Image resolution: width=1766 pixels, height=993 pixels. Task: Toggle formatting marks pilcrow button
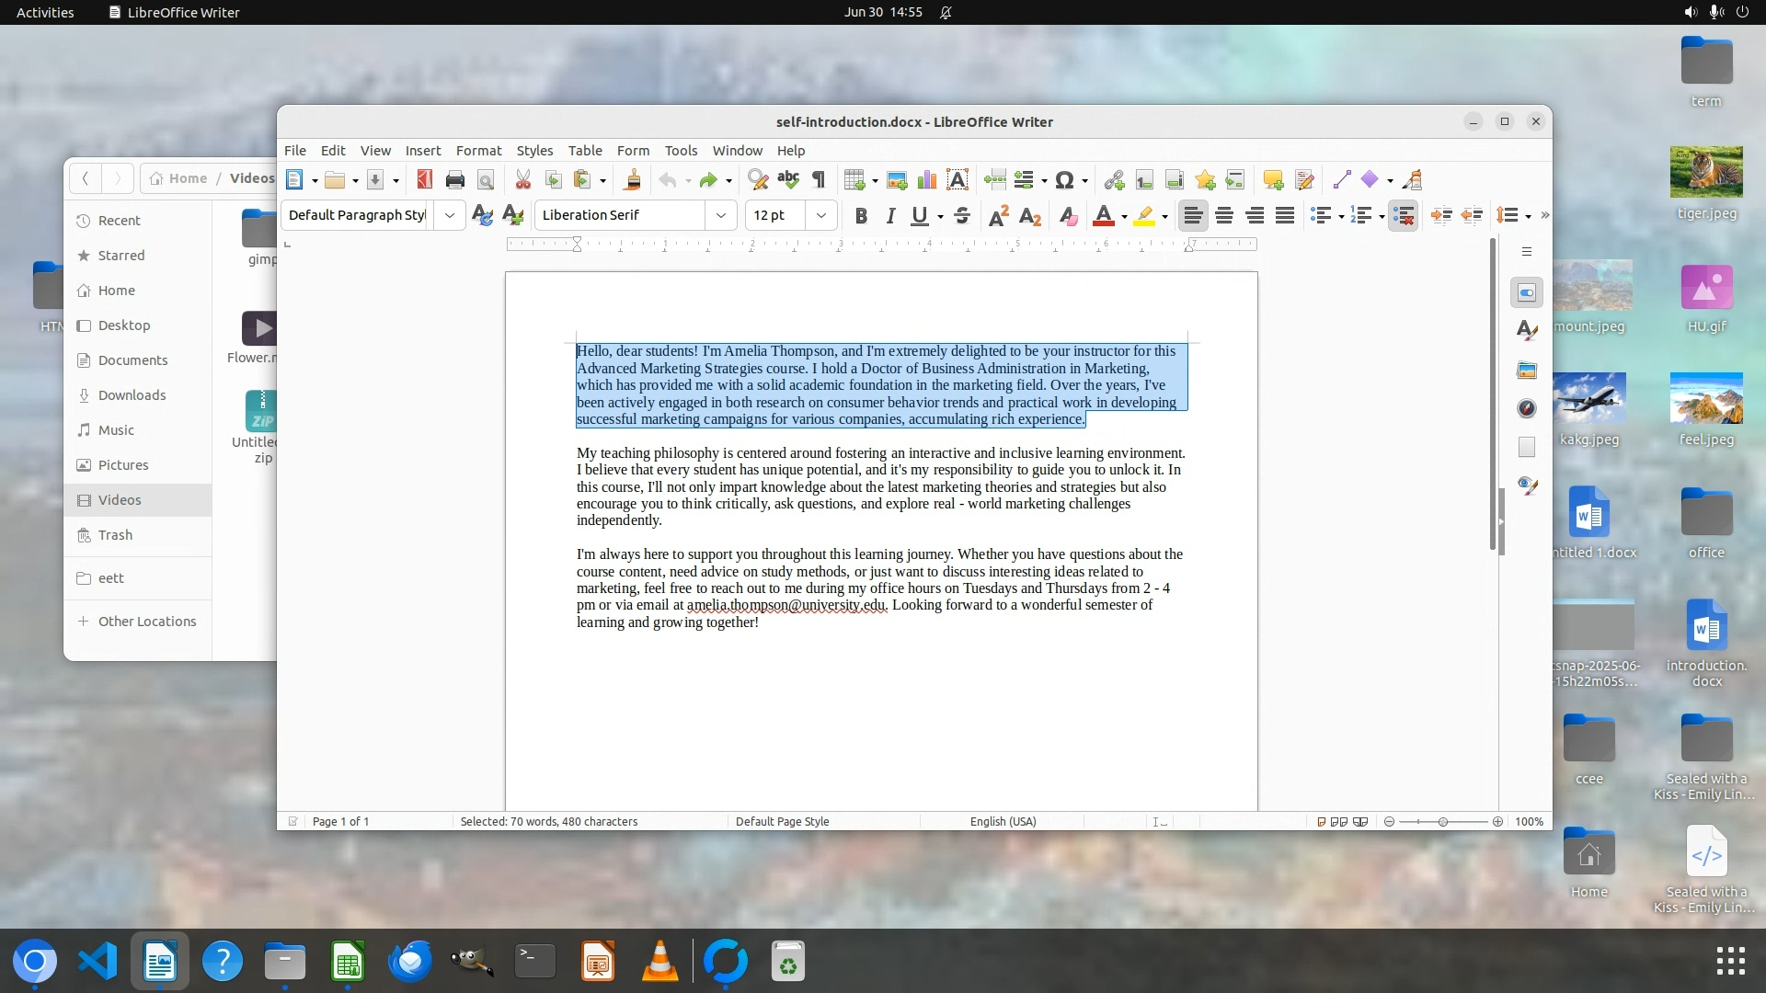click(x=819, y=180)
